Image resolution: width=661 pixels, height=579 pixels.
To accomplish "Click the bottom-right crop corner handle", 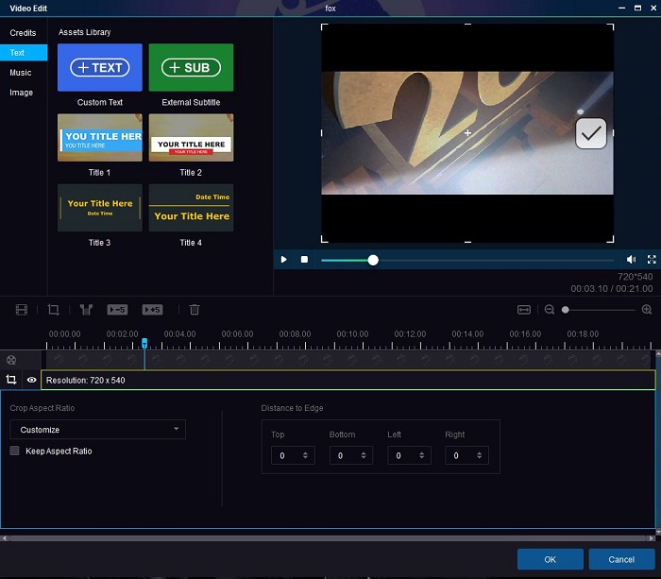I will (611, 240).
